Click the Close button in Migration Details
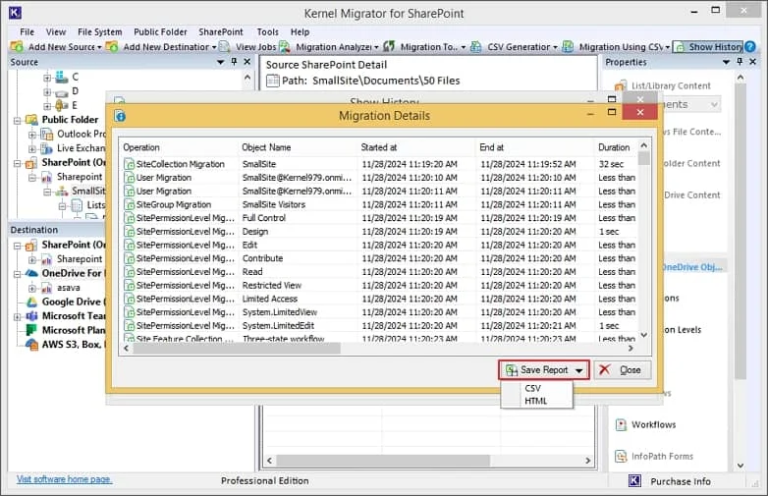The height and width of the screenshot is (496, 768). pos(623,370)
